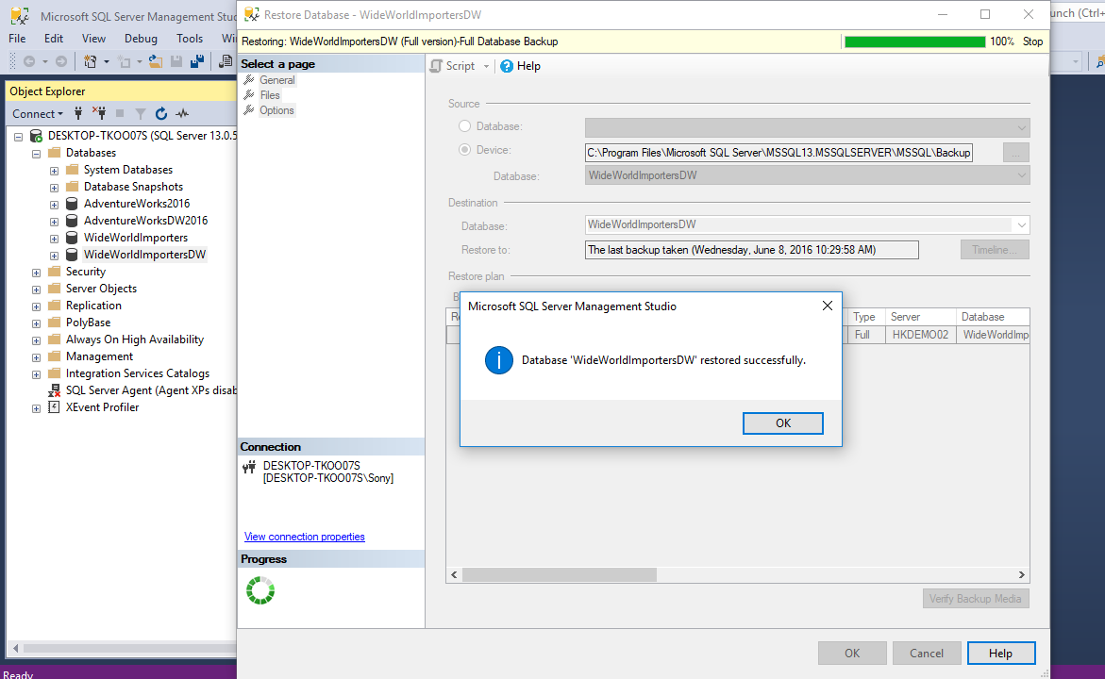Expand the Integration Services Catalogs node
Screen dimensions: 1105x679
click(36, 374)
